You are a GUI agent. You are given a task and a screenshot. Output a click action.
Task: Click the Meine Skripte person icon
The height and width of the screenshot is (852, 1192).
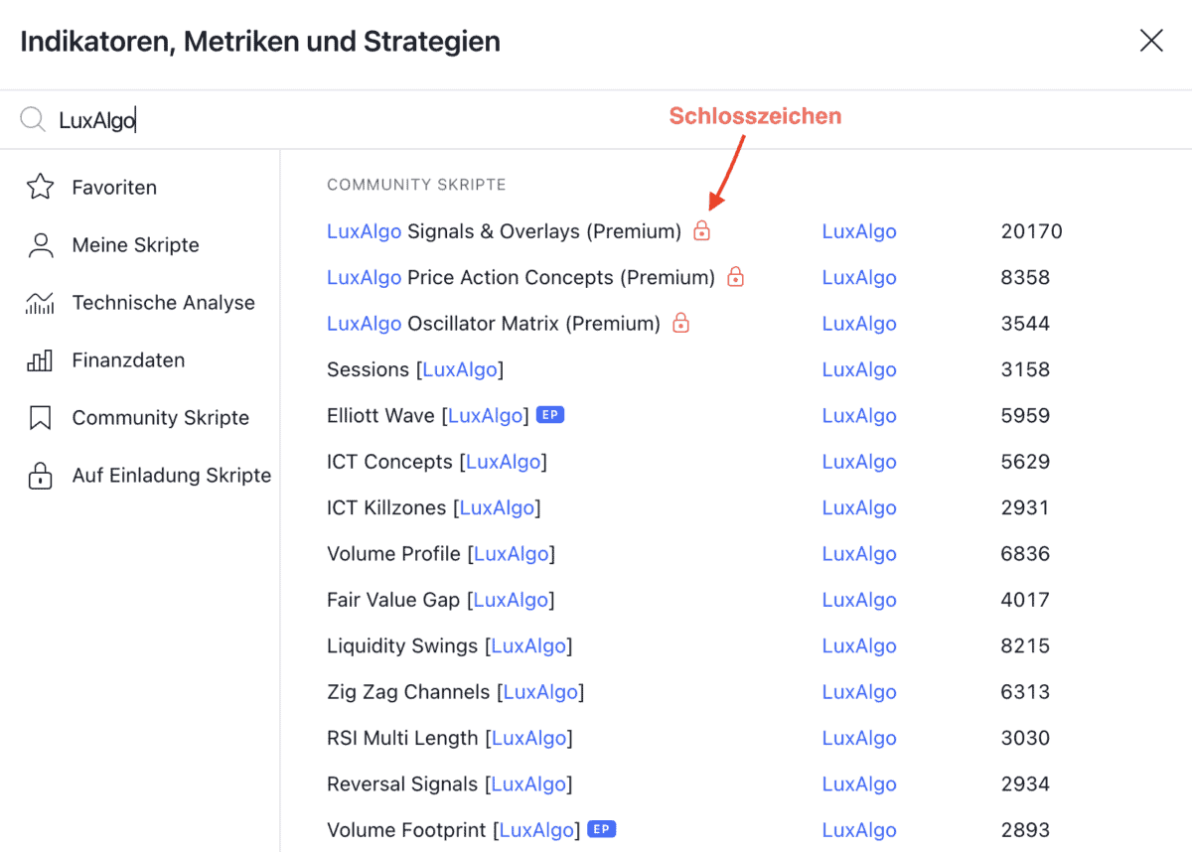(x=40, y=244)
